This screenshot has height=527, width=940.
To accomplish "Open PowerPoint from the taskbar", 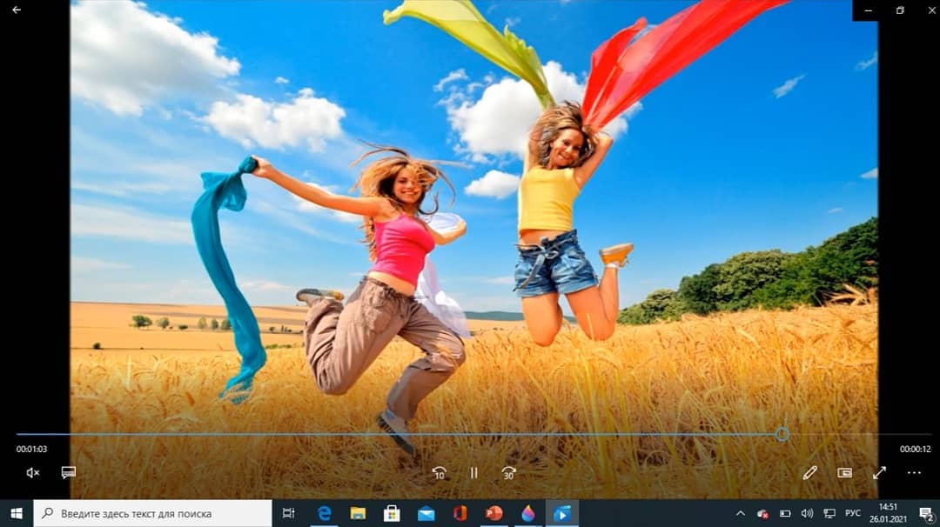I will click(x=494, y=513).
